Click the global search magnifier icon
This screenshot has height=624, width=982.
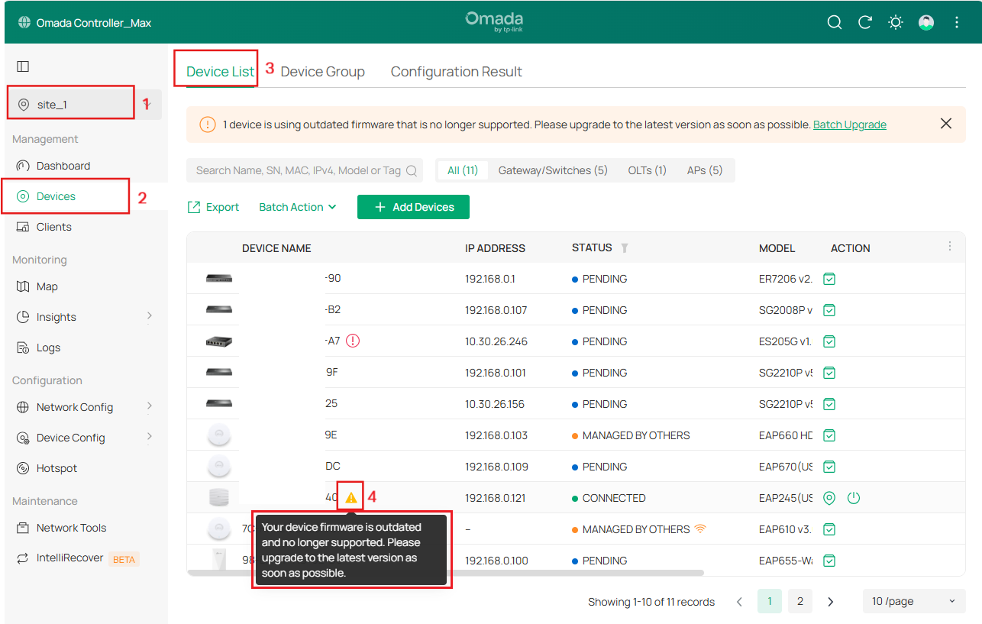(x=835, y=22)
